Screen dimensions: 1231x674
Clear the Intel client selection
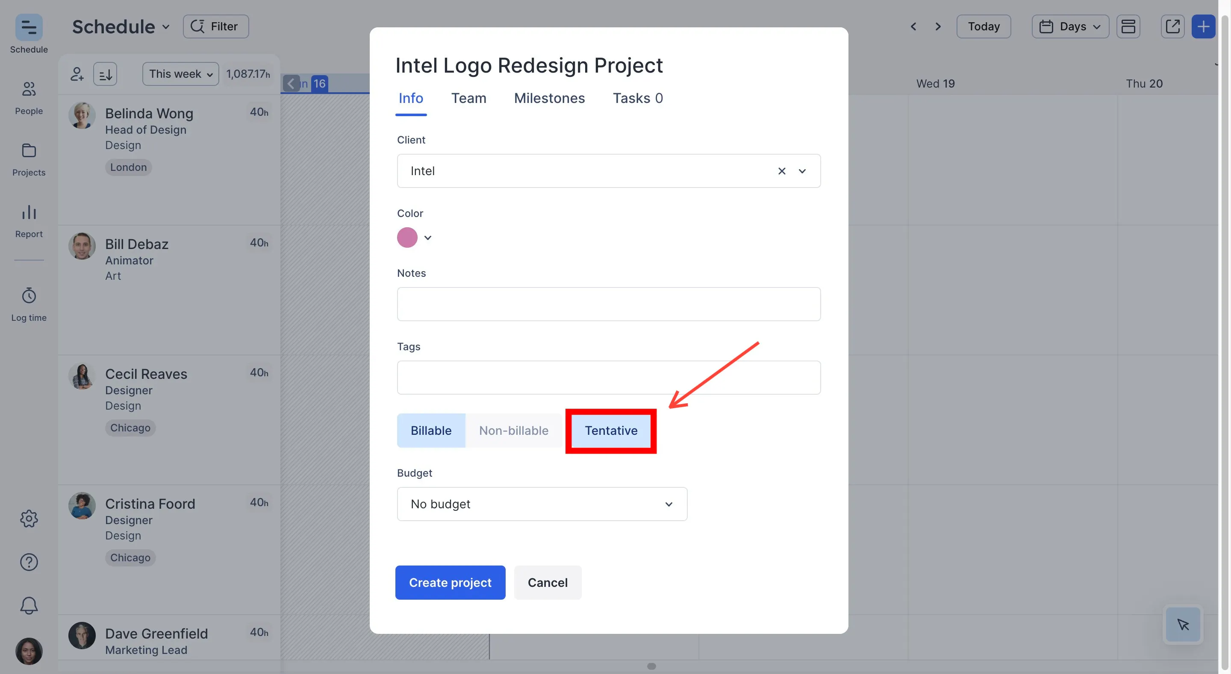tap(782, 171)
